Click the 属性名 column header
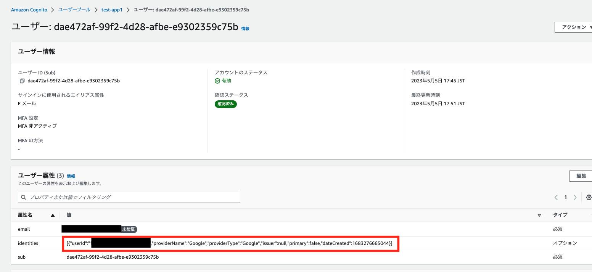592x272 pixels. pos(25,215)
